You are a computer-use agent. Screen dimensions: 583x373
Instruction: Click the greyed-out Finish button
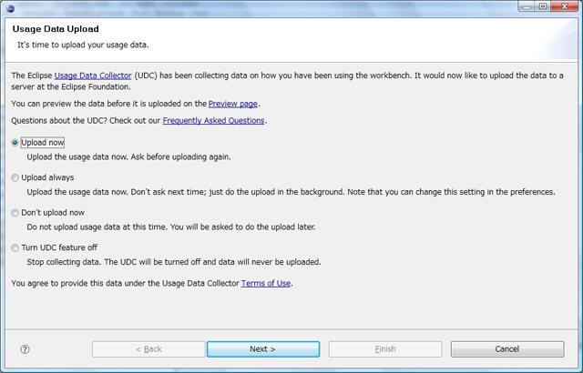click(x=385, y=348)
